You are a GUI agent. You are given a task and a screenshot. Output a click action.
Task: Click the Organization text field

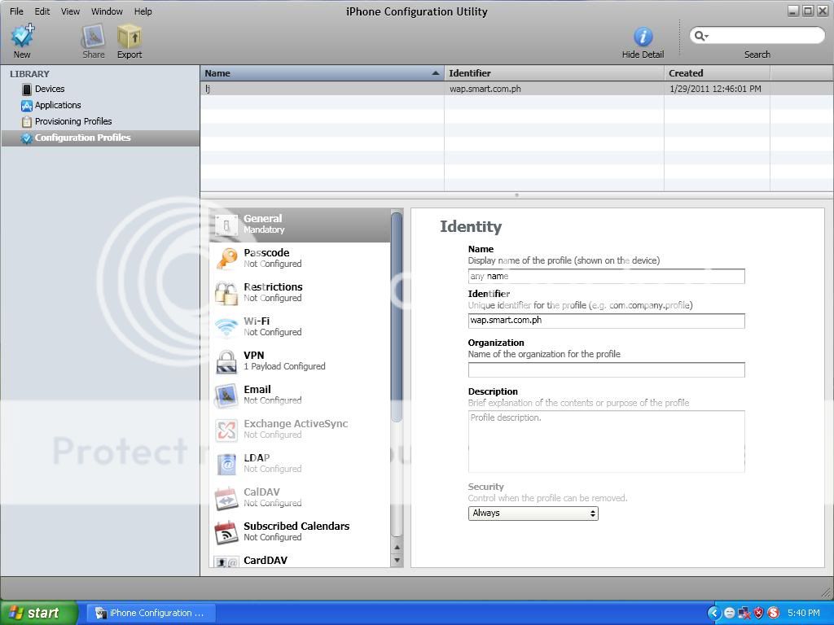tap(606, 369)
